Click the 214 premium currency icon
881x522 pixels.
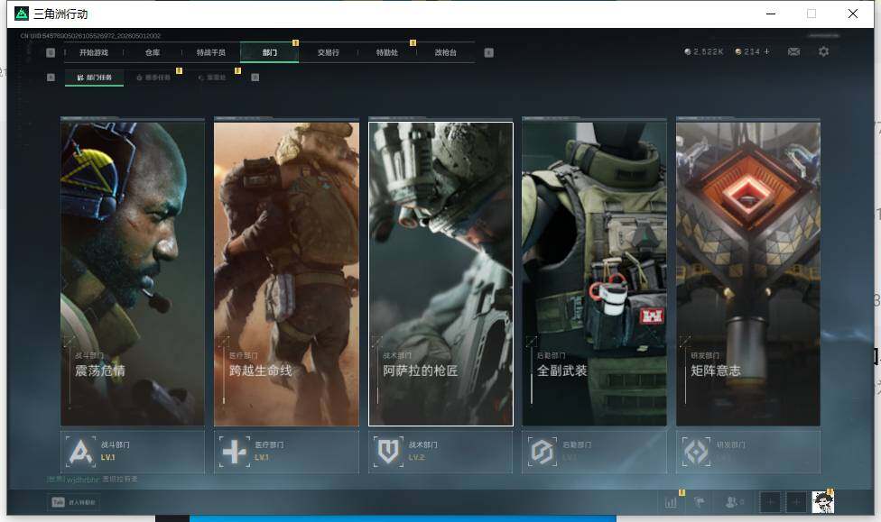[738, 51]
